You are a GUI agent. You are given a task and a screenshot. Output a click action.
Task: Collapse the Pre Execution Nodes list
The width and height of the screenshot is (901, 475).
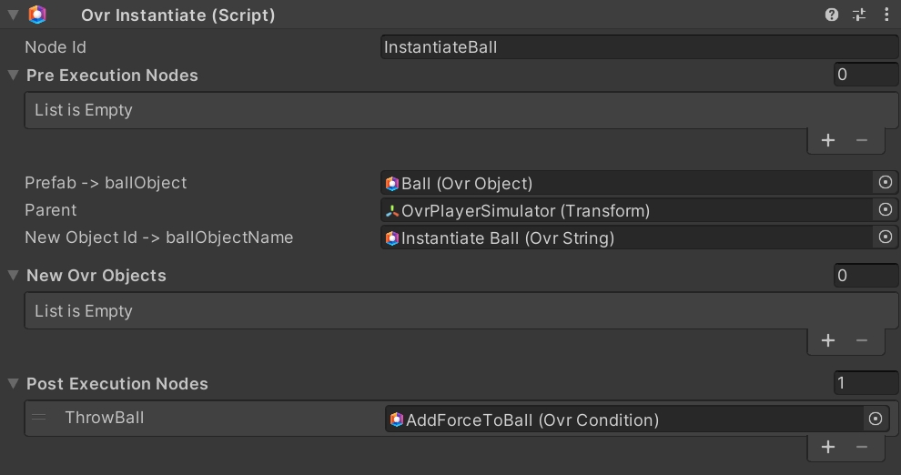(13, 76)
